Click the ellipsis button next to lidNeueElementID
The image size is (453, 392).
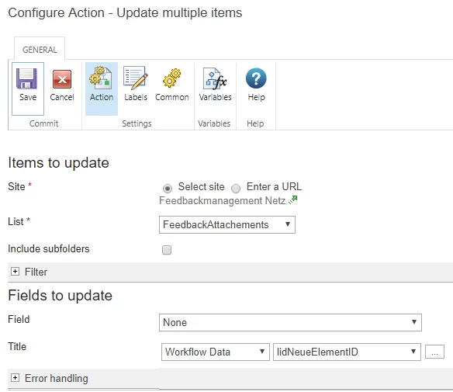pos(434,352)
